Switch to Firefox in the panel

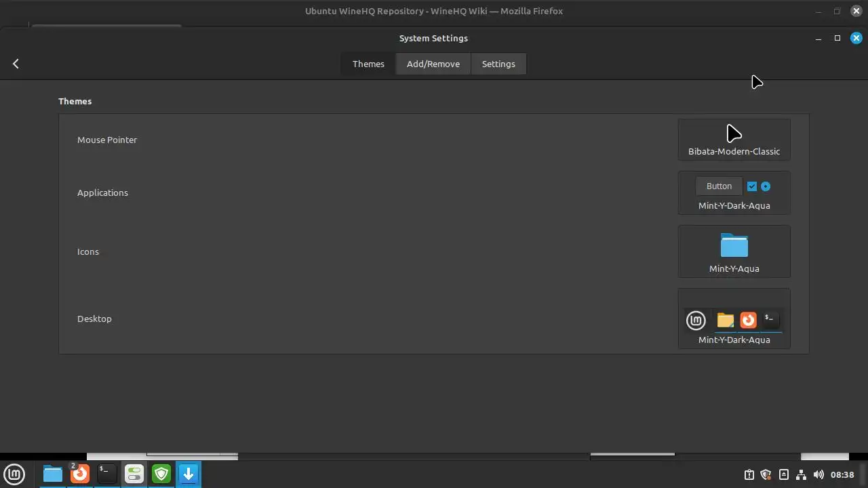pos(80,474)
